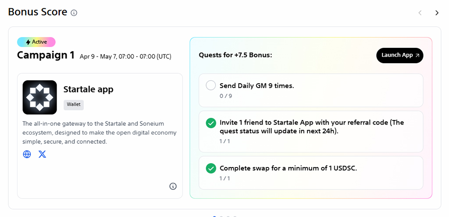
Task: Click the previous campaign left arrow
Action: pos(420,13)
